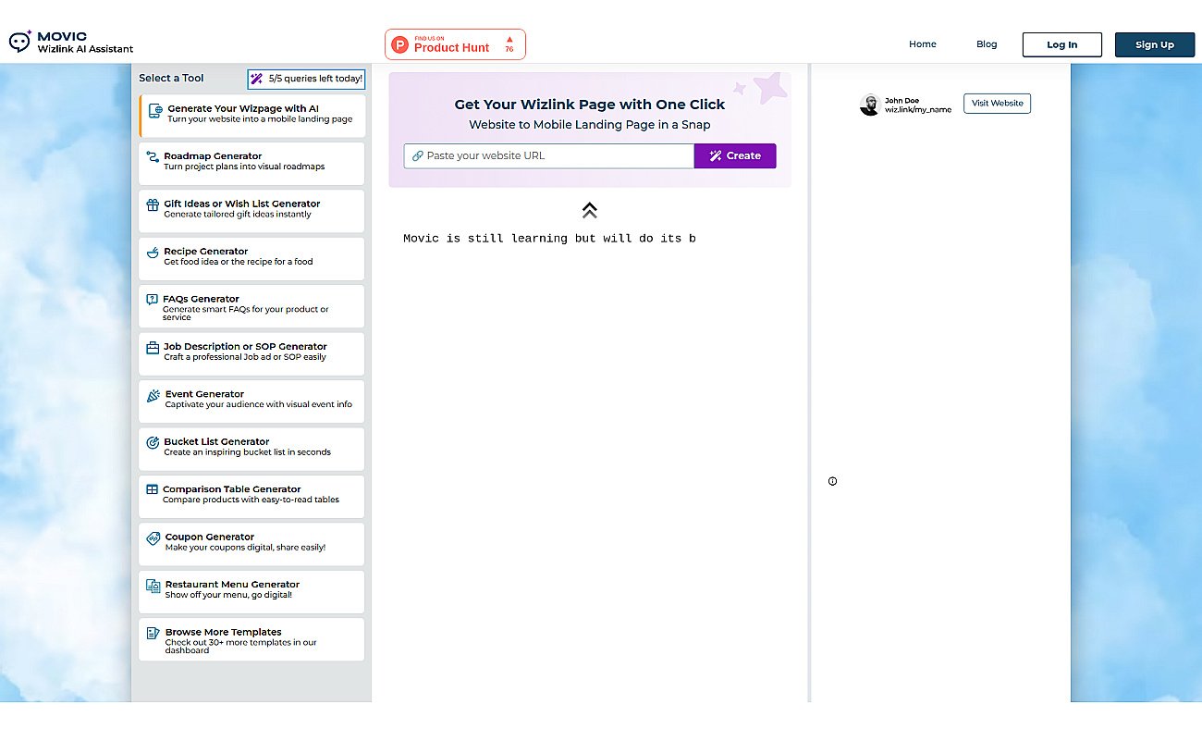Click the link icon in URL field
The image size is (1202, 729).
coord(418,156)
